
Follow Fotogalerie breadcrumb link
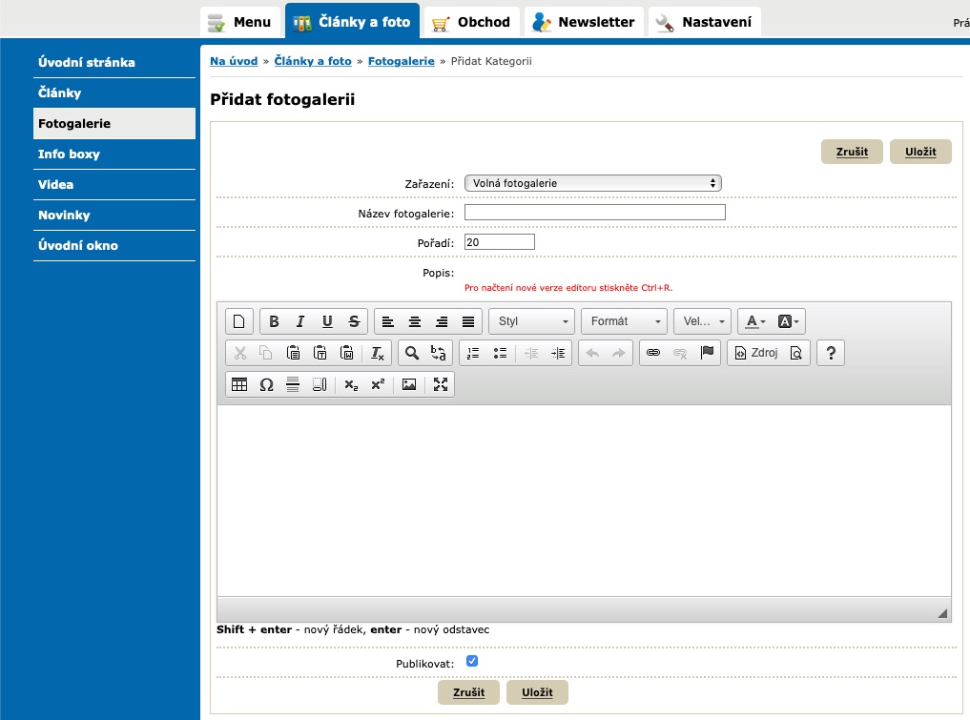[401, 61]
